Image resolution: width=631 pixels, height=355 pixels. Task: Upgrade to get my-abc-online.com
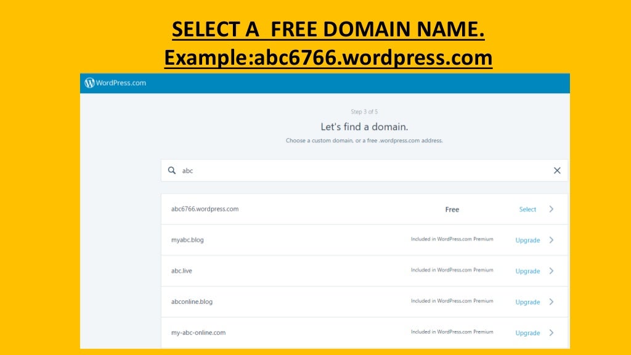coord(527,333)
